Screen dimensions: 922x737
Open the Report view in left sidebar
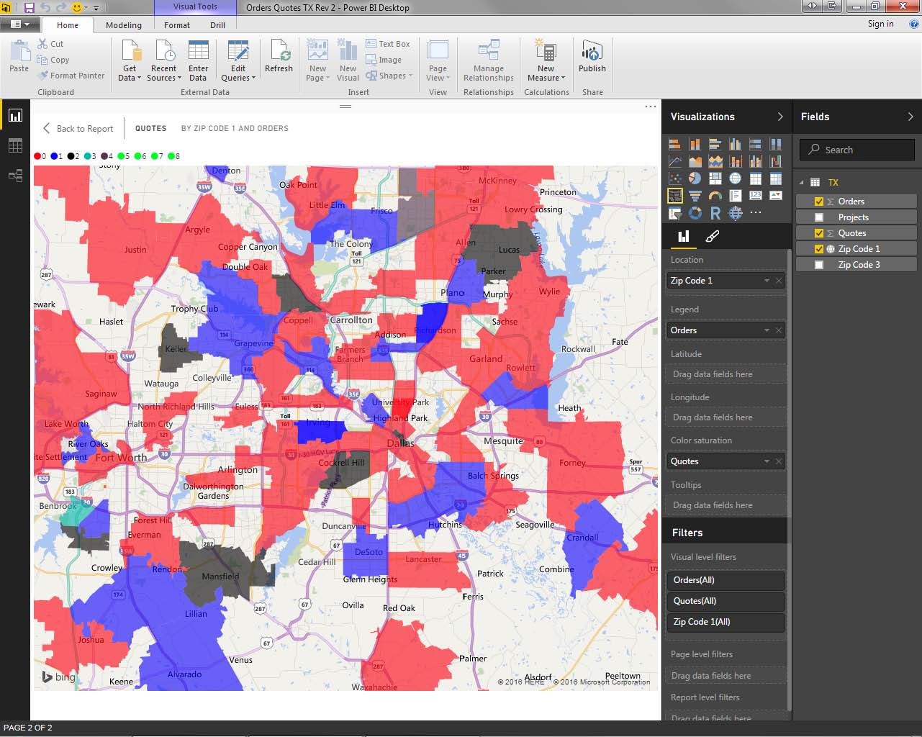pyautogui.click(x=15, y=115)
